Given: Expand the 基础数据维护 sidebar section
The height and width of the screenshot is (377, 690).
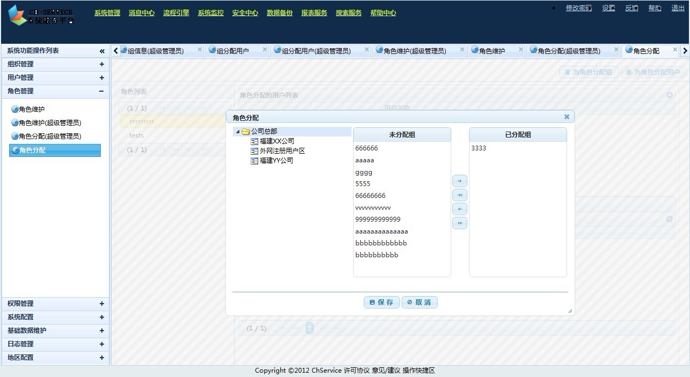Looking at the screenshot, I should [101, 331].
